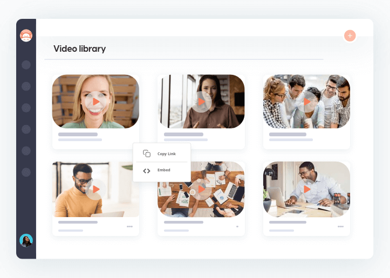Viewport: 390px width, 278px height.
Task: Select the lowest sidebar navigation dot
Action: [26, 172]
